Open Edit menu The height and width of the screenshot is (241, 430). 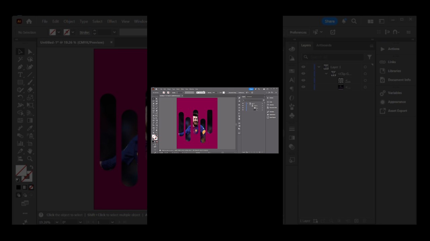coord(55,21)
